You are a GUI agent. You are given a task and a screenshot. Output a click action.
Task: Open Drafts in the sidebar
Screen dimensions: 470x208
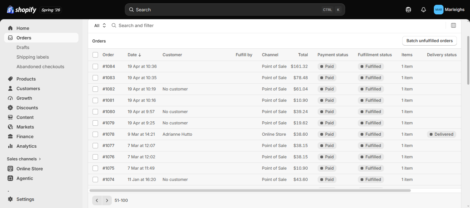coord(23,47)
